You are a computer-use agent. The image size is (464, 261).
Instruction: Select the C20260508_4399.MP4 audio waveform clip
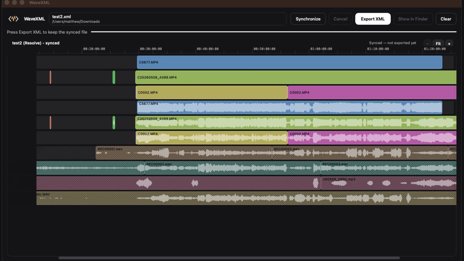296,123
